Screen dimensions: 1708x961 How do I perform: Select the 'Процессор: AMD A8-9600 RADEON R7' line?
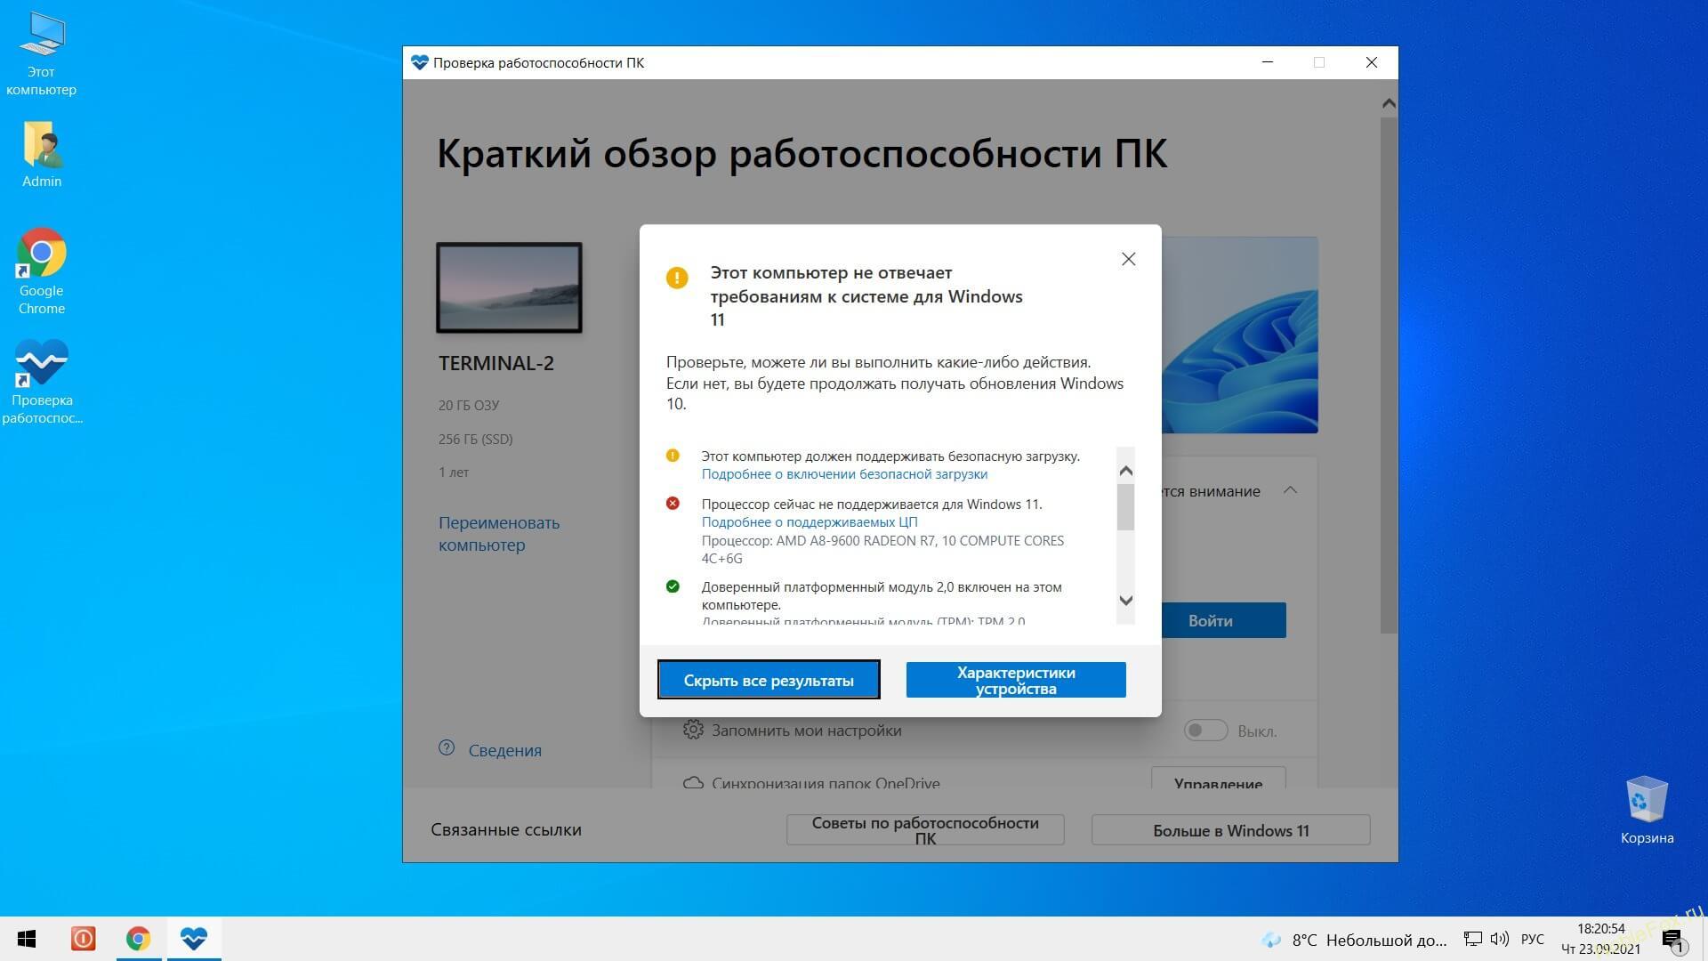(x=882, y=549)
